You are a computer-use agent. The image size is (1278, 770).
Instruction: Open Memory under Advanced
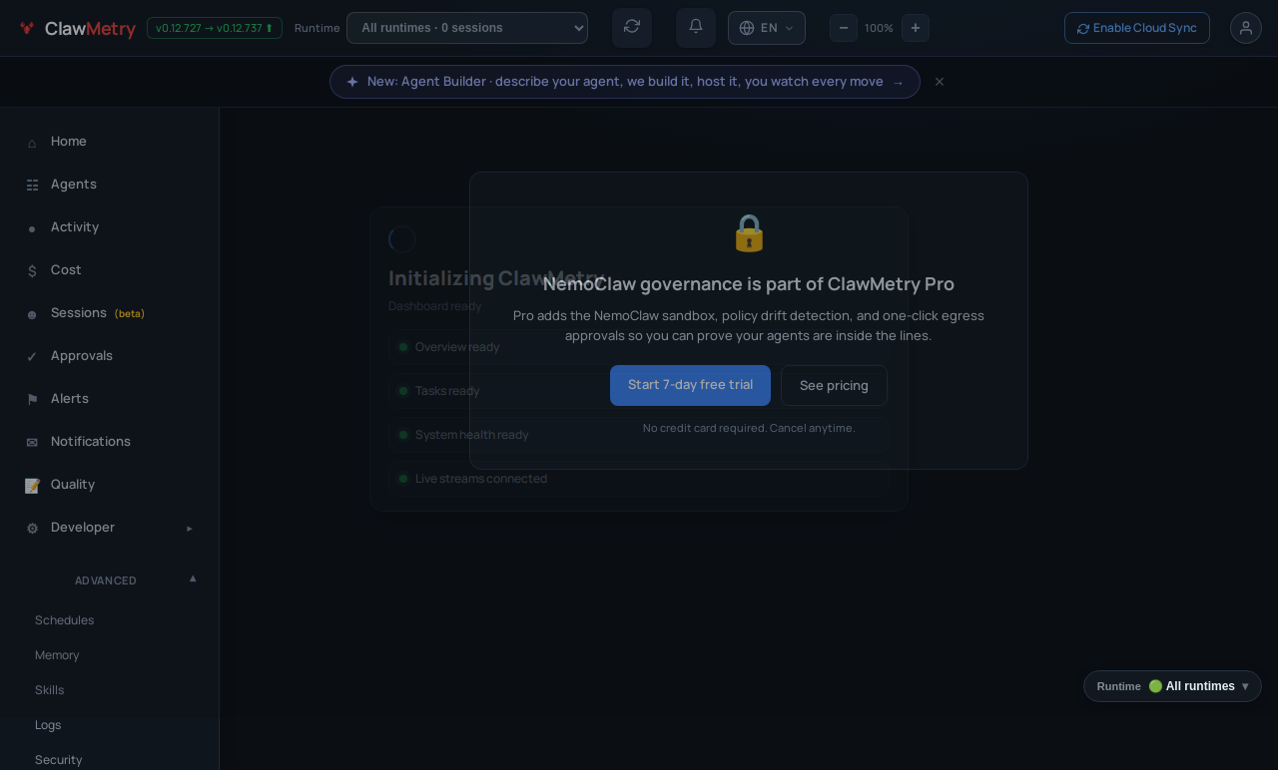coord(57,655)
